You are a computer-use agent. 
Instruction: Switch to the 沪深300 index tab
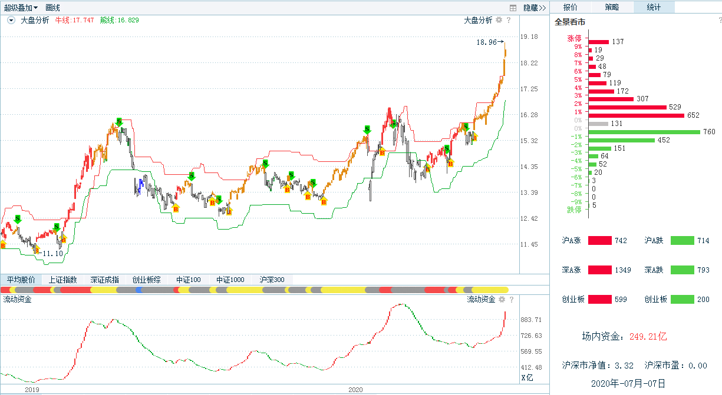(272, 280)
